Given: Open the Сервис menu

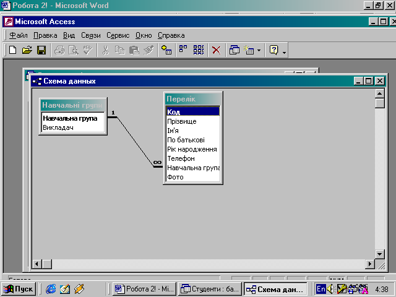Looking at the screenshot, I should click(x=118, y=35).
